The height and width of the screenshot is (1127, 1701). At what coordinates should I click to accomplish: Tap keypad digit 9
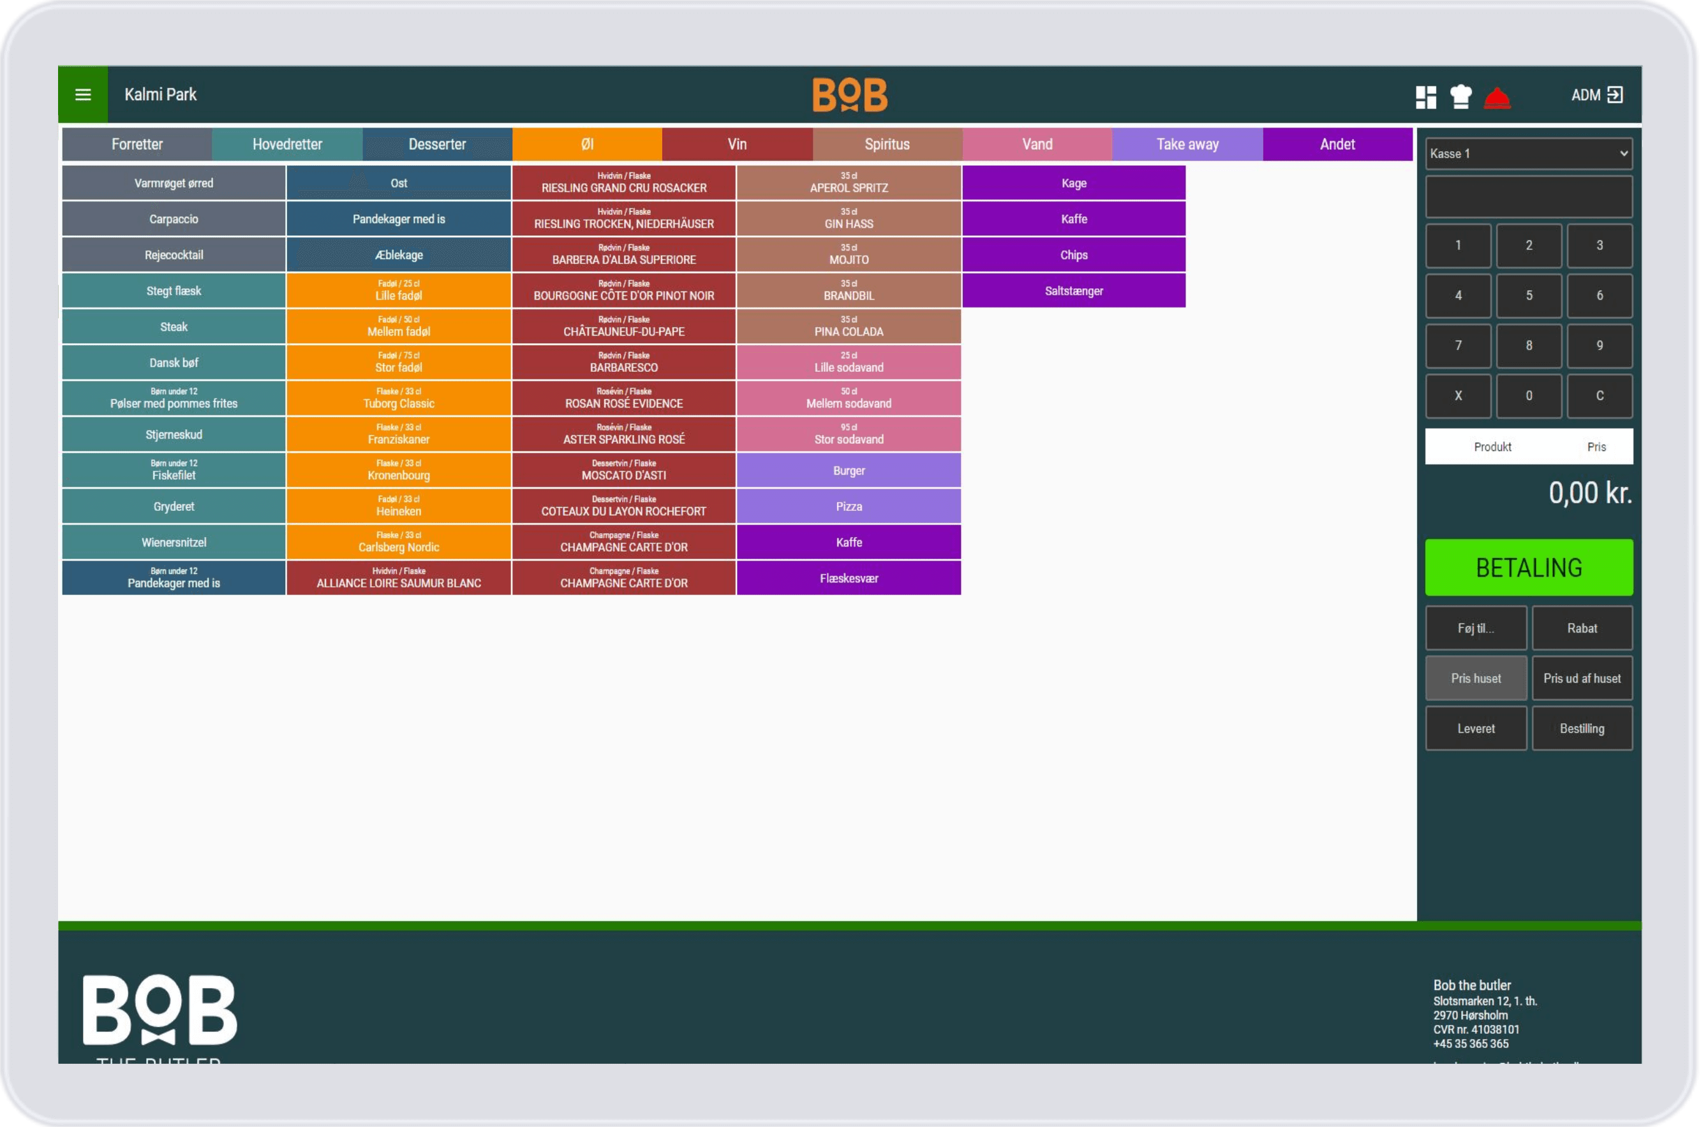(1600, 346)
